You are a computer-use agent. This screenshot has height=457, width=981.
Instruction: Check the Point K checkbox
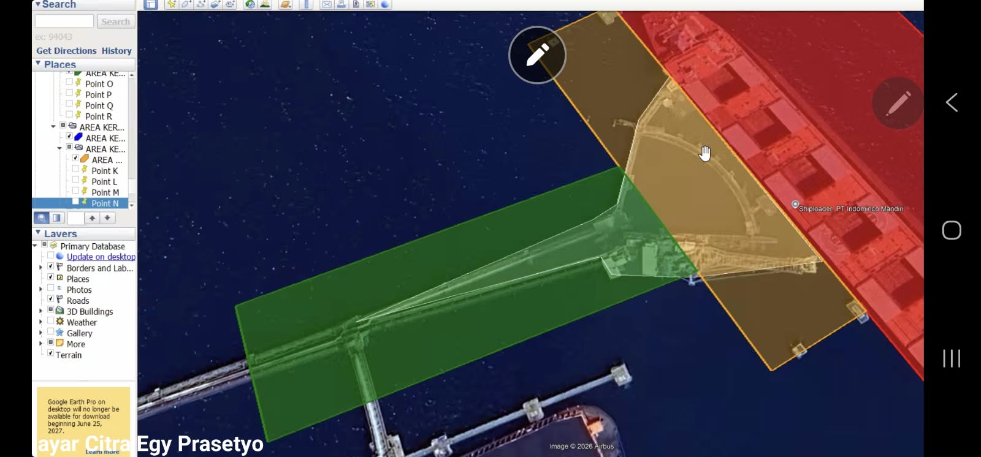(75, 169)
